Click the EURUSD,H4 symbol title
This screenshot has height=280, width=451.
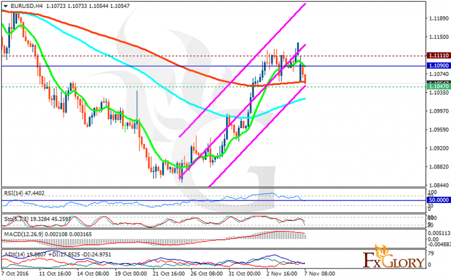[x=26, y=6]
